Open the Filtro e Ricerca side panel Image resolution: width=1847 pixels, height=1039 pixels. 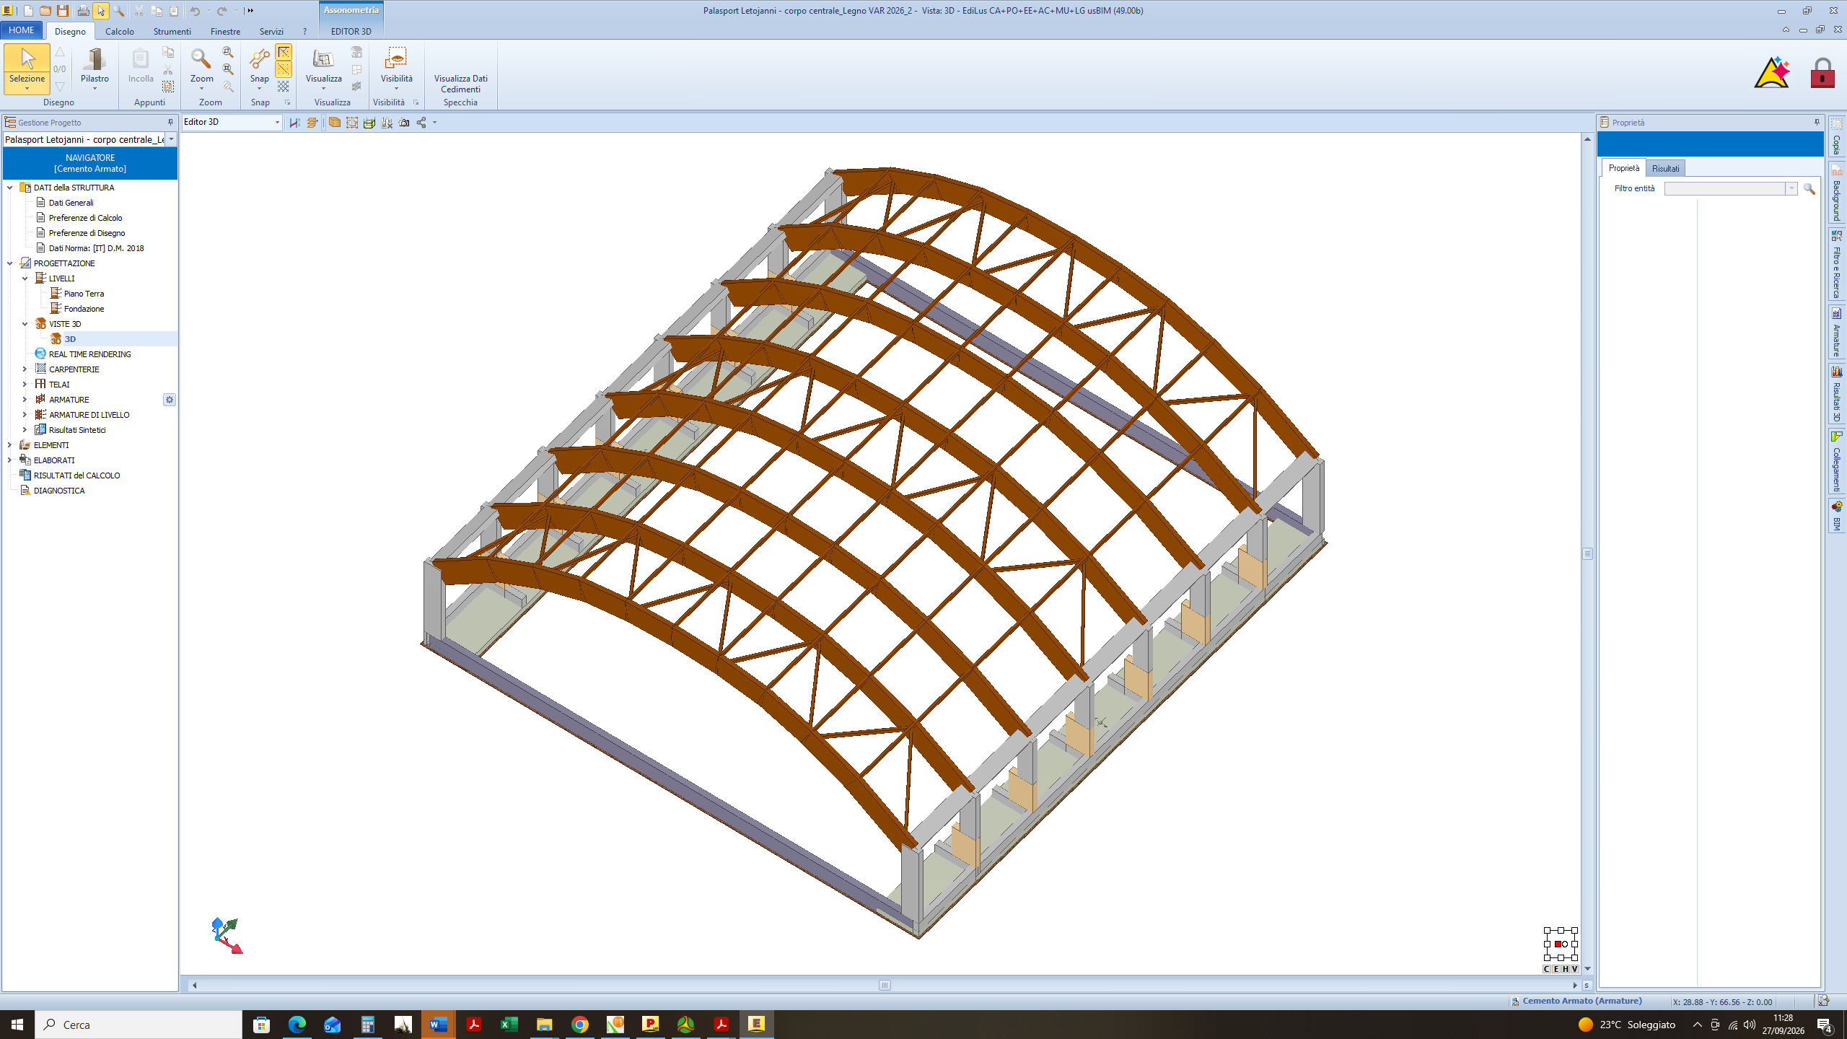[x=1837, y=264]
